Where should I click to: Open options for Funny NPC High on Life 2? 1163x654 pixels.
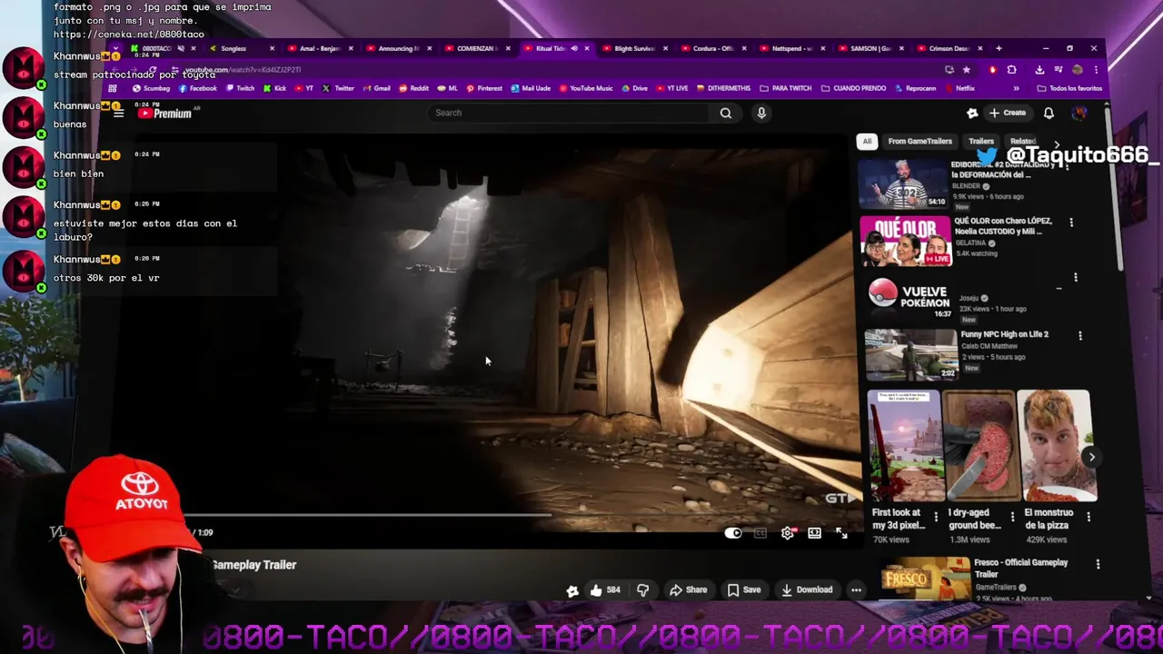pos(1080,335)
